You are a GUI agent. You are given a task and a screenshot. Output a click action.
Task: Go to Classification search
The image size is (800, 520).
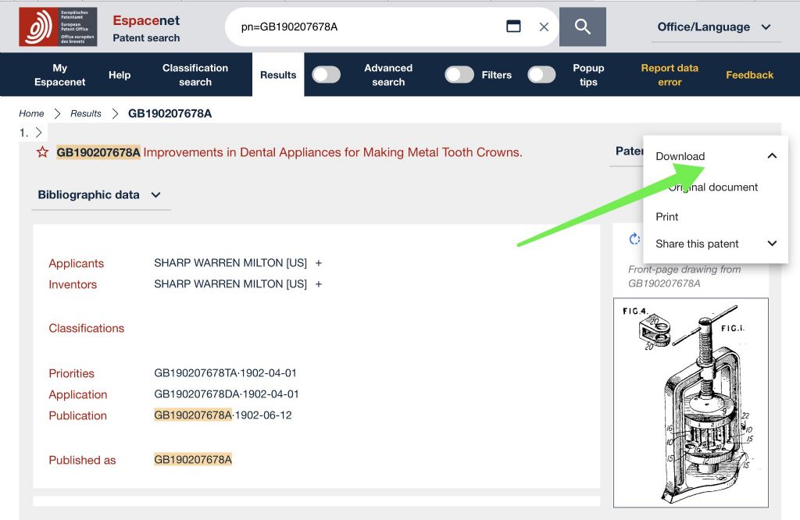(x=195, y=75)
